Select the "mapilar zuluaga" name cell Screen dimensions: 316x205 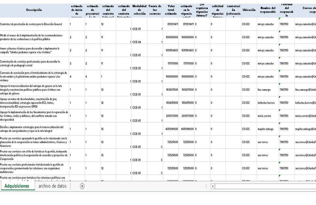[268, 129]
